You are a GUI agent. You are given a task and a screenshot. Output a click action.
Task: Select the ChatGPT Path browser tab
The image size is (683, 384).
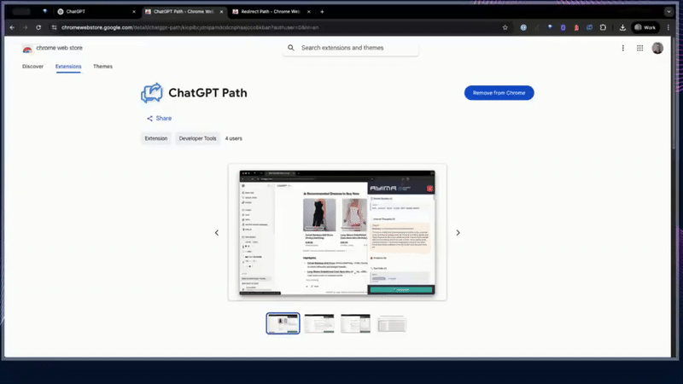(x=184, y=12)
